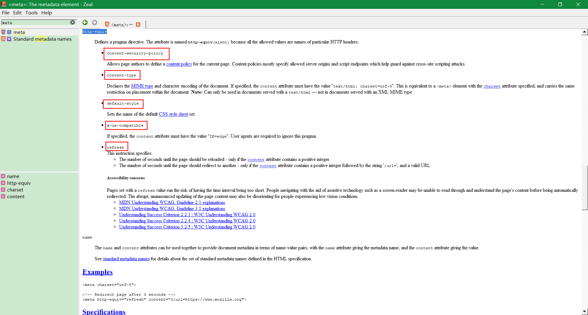Click the HTML5 icon on the tab
This screenshot has height=315, width=588.
pos(107,24)
